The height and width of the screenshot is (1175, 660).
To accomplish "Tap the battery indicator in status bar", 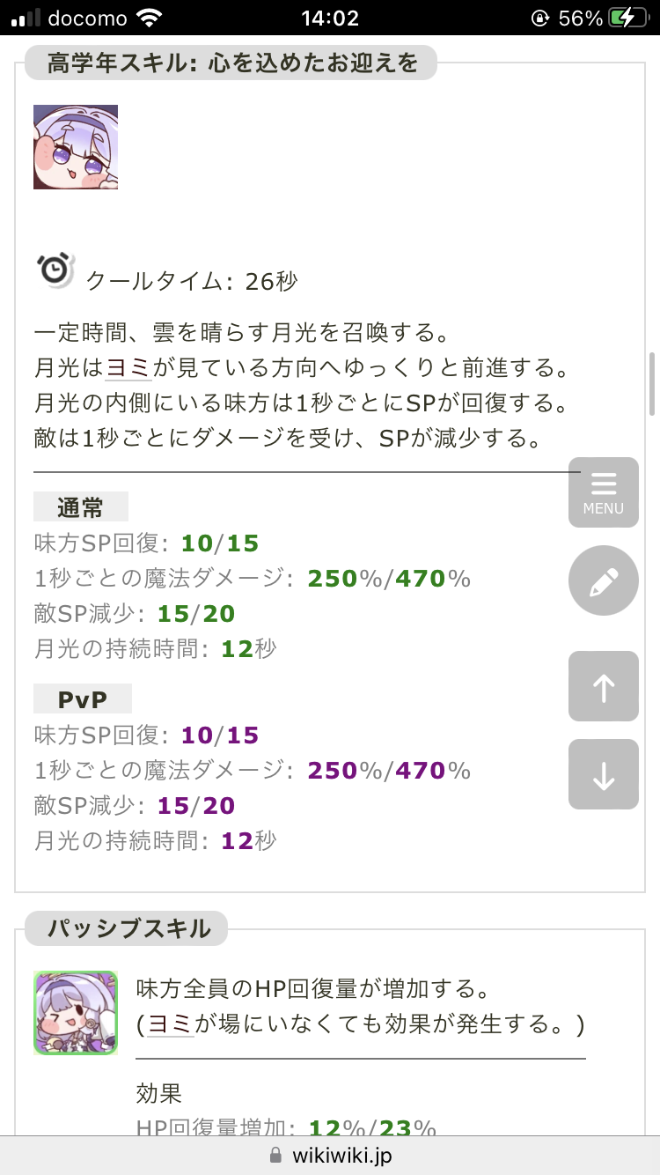I will [x=632, y=18].
